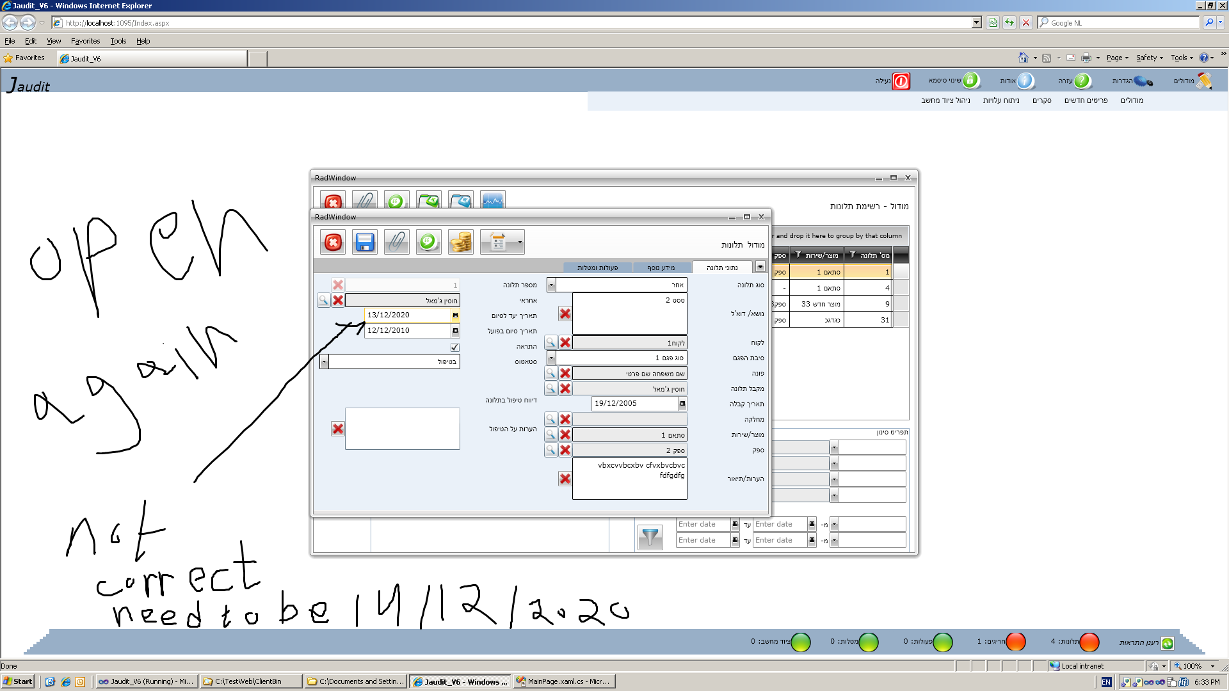
Task: Click the הערות על הטיפול text area
Action: [402, 429]
